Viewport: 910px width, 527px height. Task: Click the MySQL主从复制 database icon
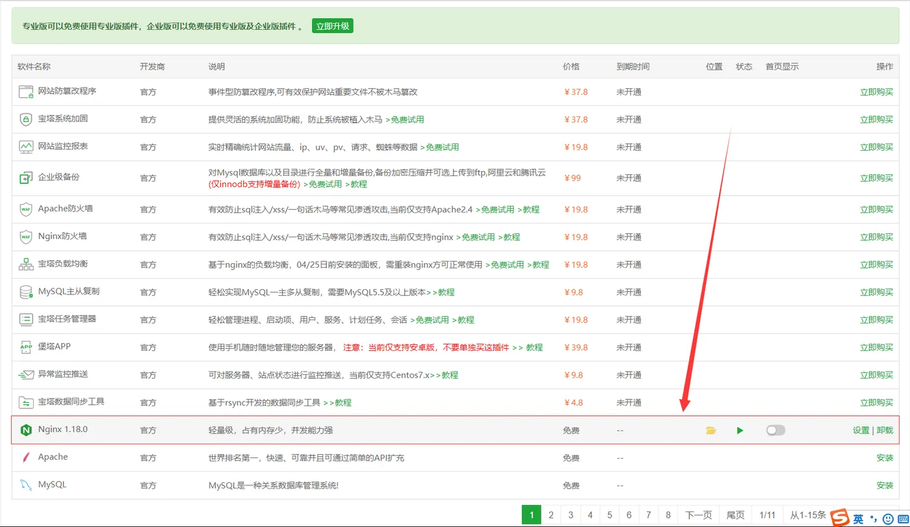click(x=26, y=292)
